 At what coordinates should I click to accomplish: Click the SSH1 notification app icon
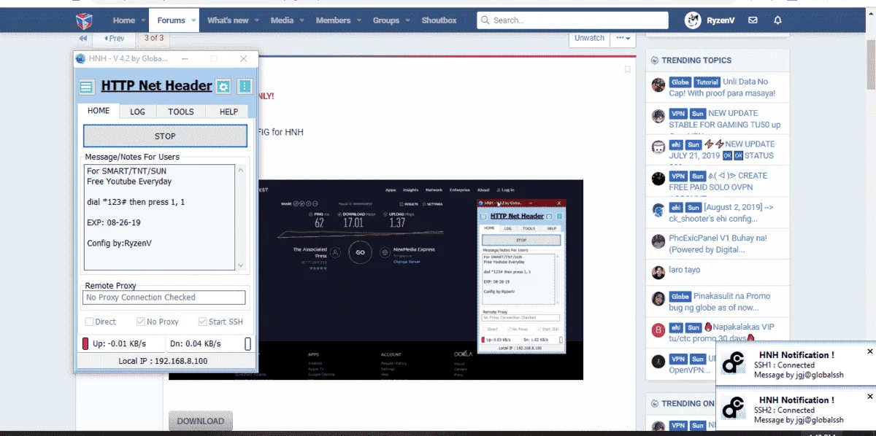[x=734, y=364]
